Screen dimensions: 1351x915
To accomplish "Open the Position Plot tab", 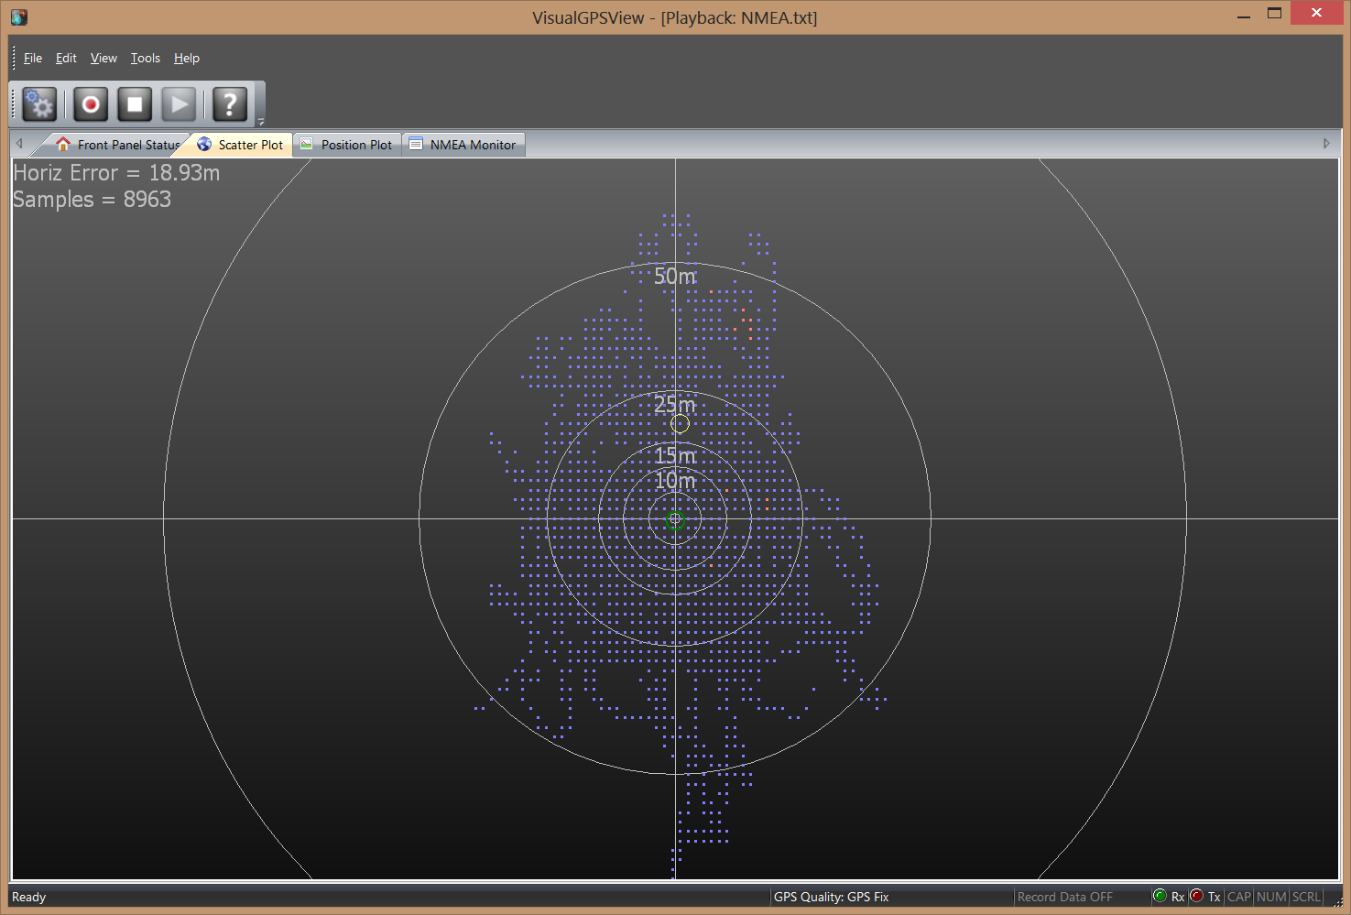I will [x=347, y=145].
